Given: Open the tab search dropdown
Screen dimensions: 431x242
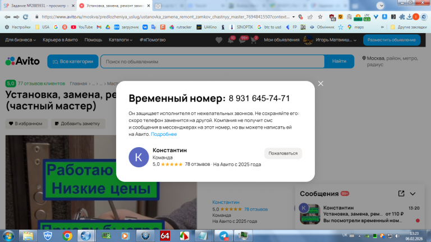Looking at the screenshot, I should 380,6.
